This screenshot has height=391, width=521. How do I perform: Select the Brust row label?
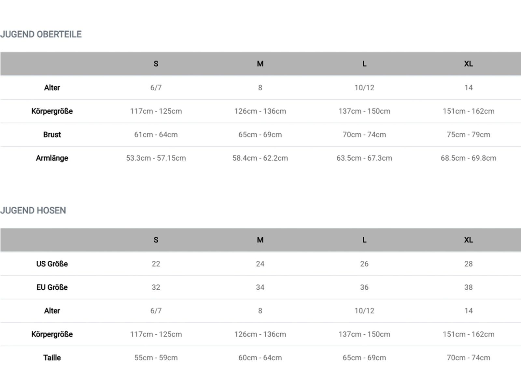pyautogui.click(x=52, y=135)
